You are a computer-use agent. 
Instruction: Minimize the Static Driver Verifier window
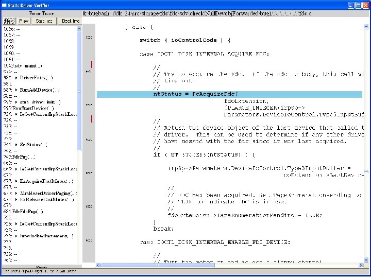(351, 5)
